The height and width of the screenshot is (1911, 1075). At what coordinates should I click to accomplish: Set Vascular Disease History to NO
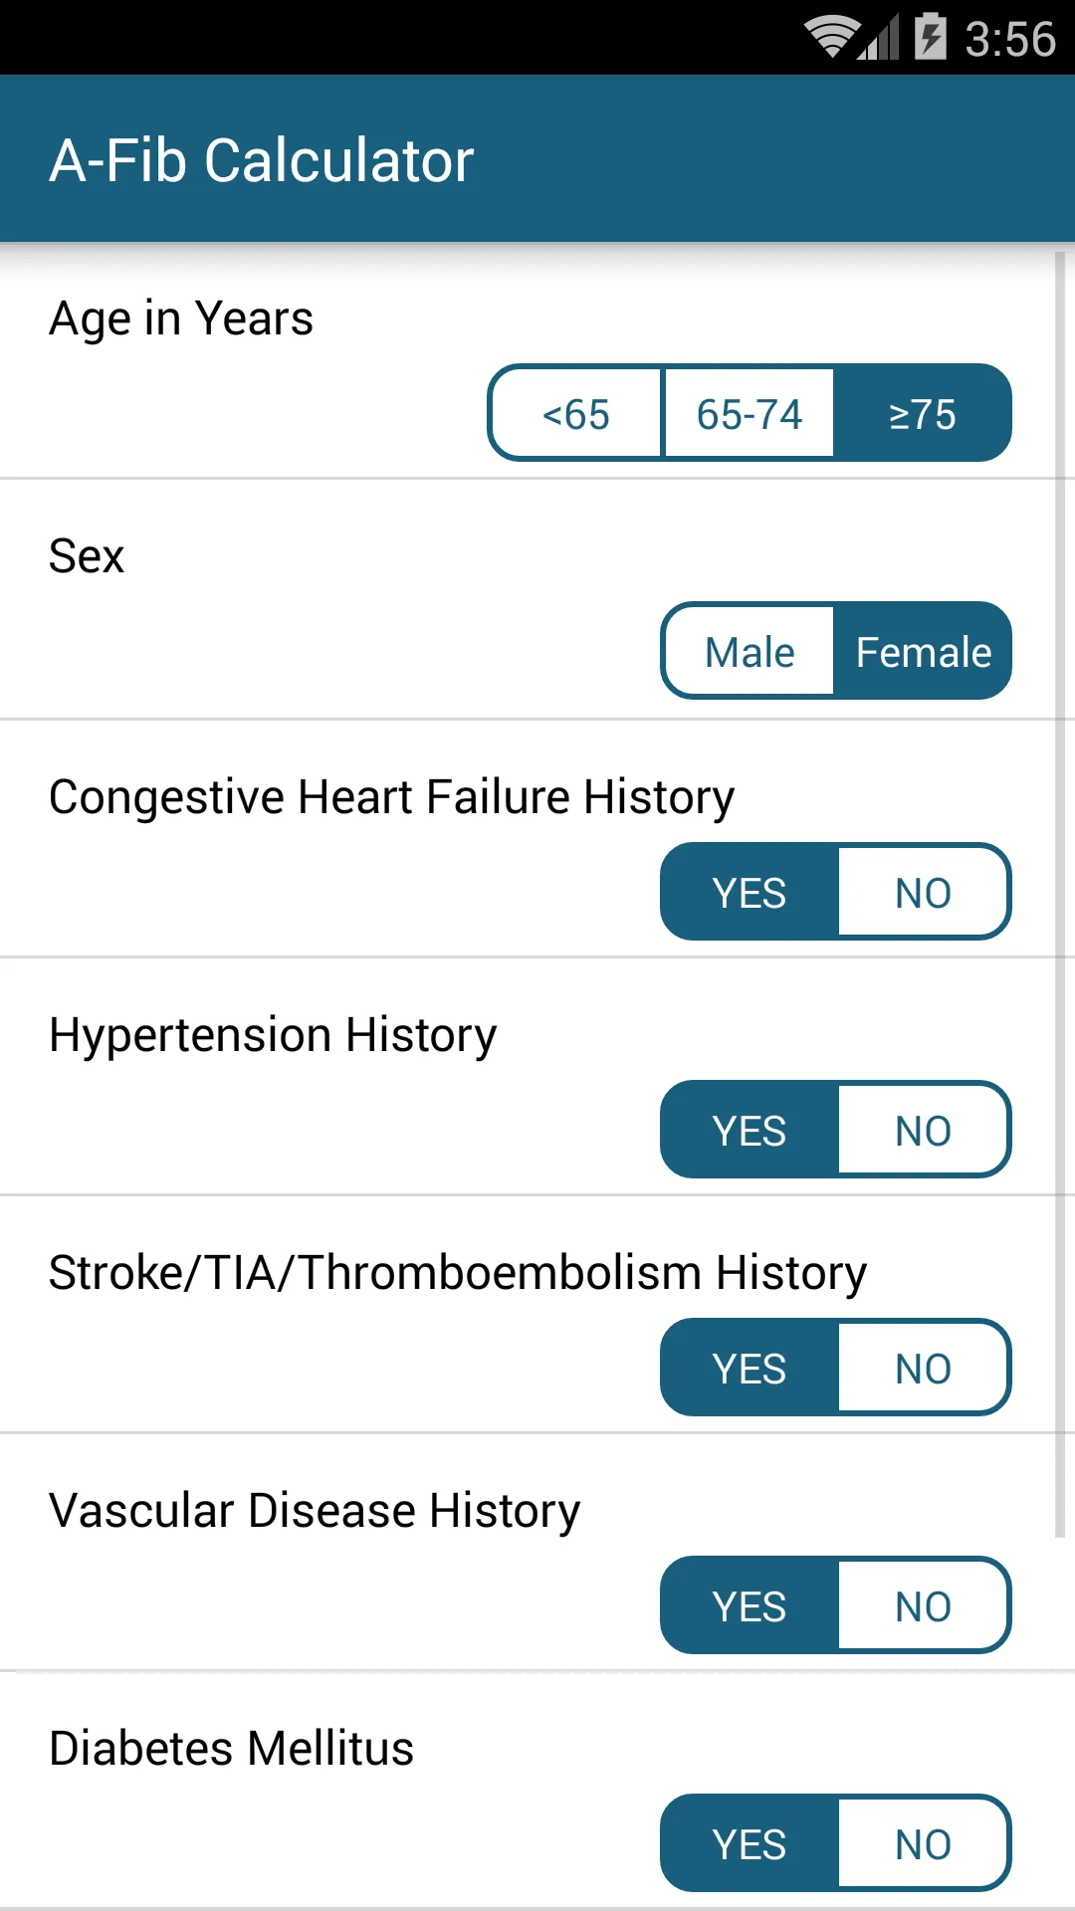pyautogui.click(x=924, y=1605)
